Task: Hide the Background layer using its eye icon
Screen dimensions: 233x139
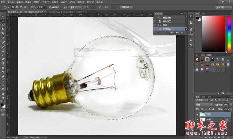Action: pos(197,119)
